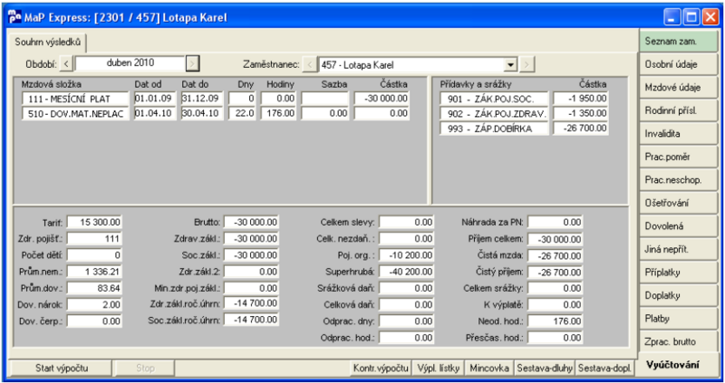Click the Prům.dov. field 83.64
The image size is (725, 383).
(x=94, y=288)
